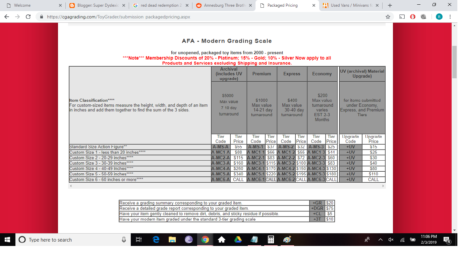Close the Used Vans / Minivans tab
Viewport: 458px width, 257px height.
377,5
